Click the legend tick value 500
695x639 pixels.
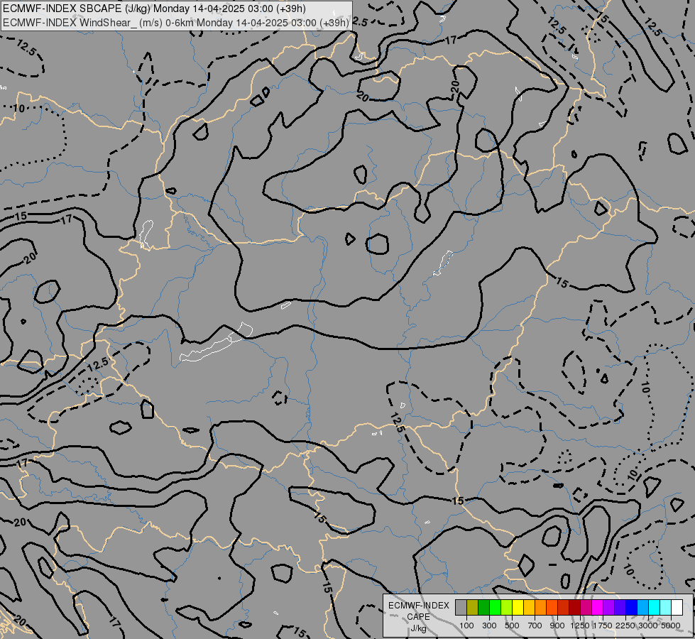(512, 626)
